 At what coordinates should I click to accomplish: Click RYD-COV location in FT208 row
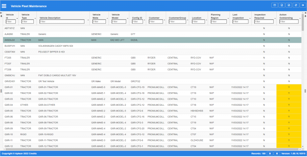pyautogui.click(x=196, y=70)
